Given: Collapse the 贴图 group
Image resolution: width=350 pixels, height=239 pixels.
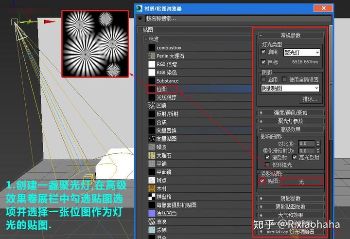Looking at the screenshot, I should tap(140, 30).
